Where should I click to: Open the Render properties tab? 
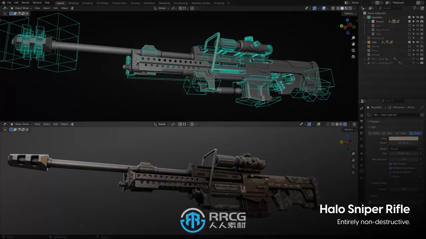point(361,116)
